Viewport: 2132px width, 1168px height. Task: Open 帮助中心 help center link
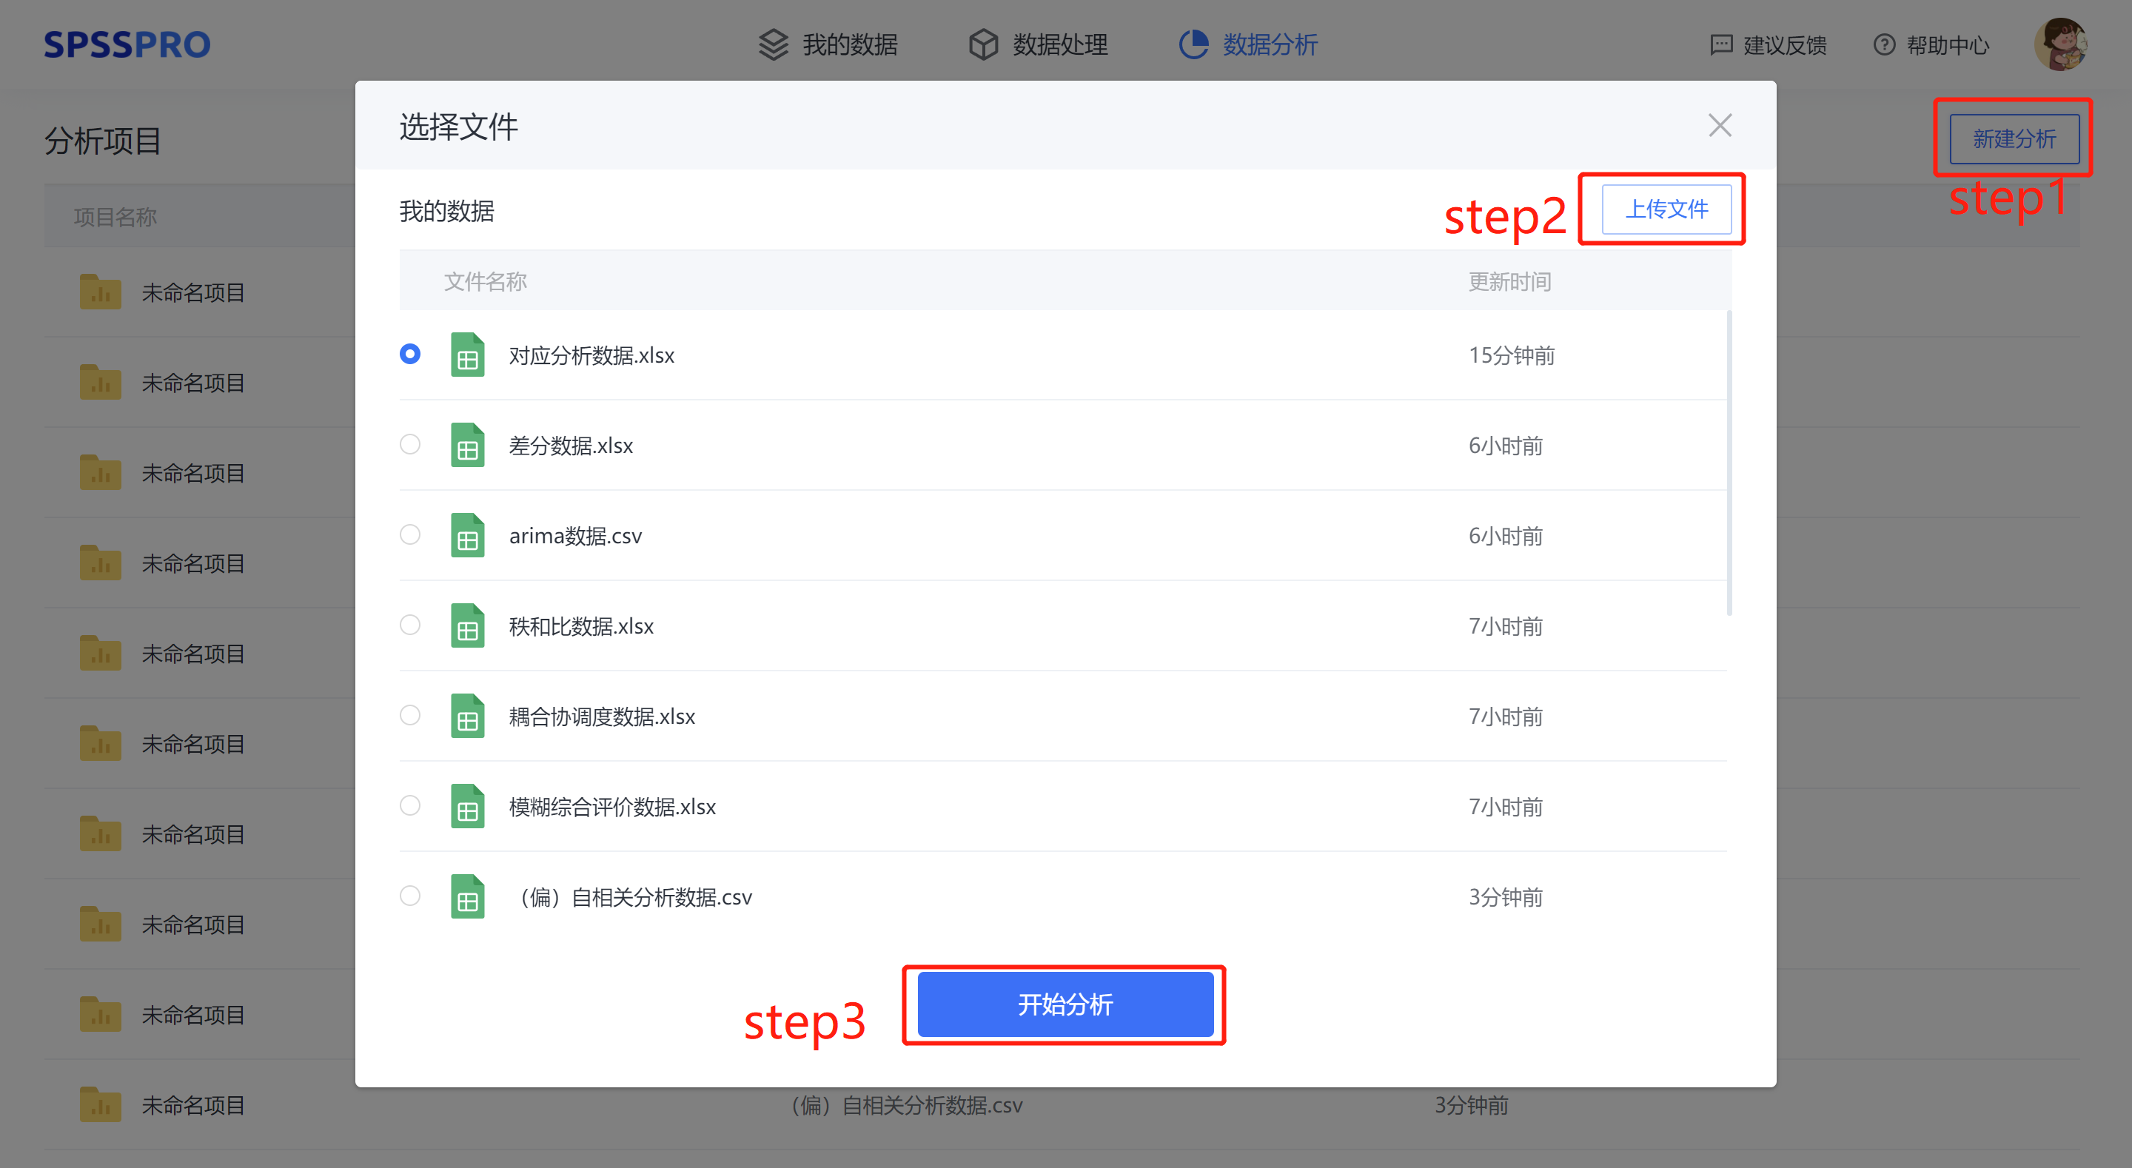1931,44
